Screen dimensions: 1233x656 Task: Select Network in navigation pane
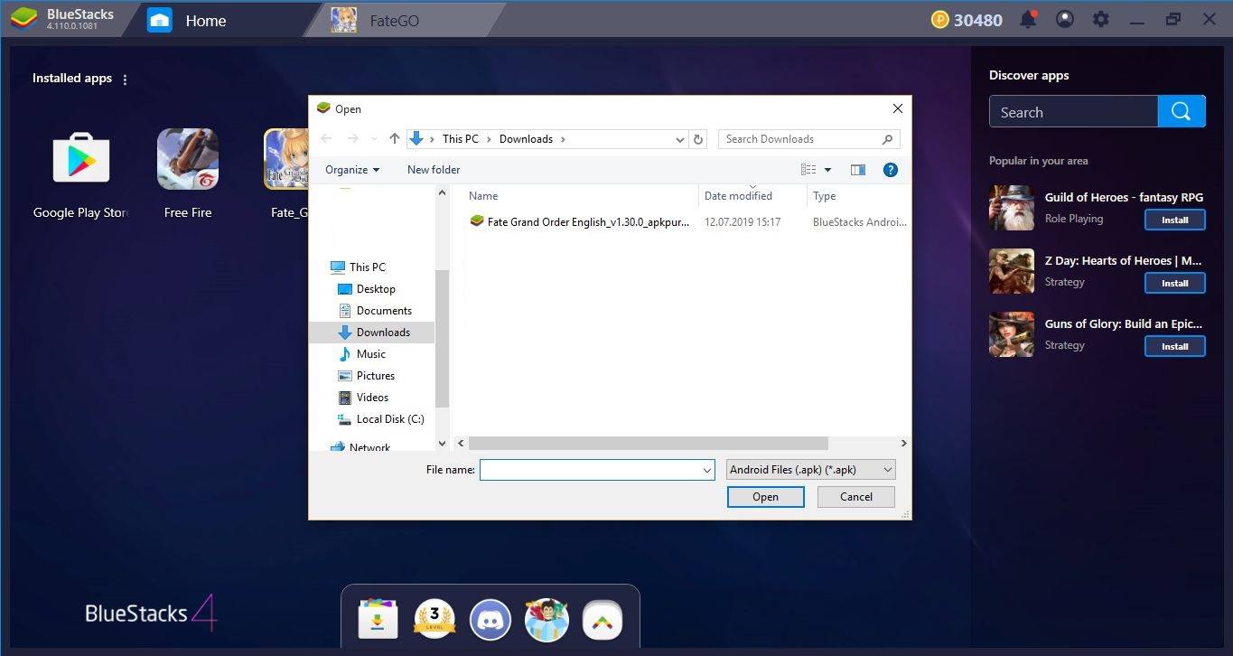pos(360,446)
